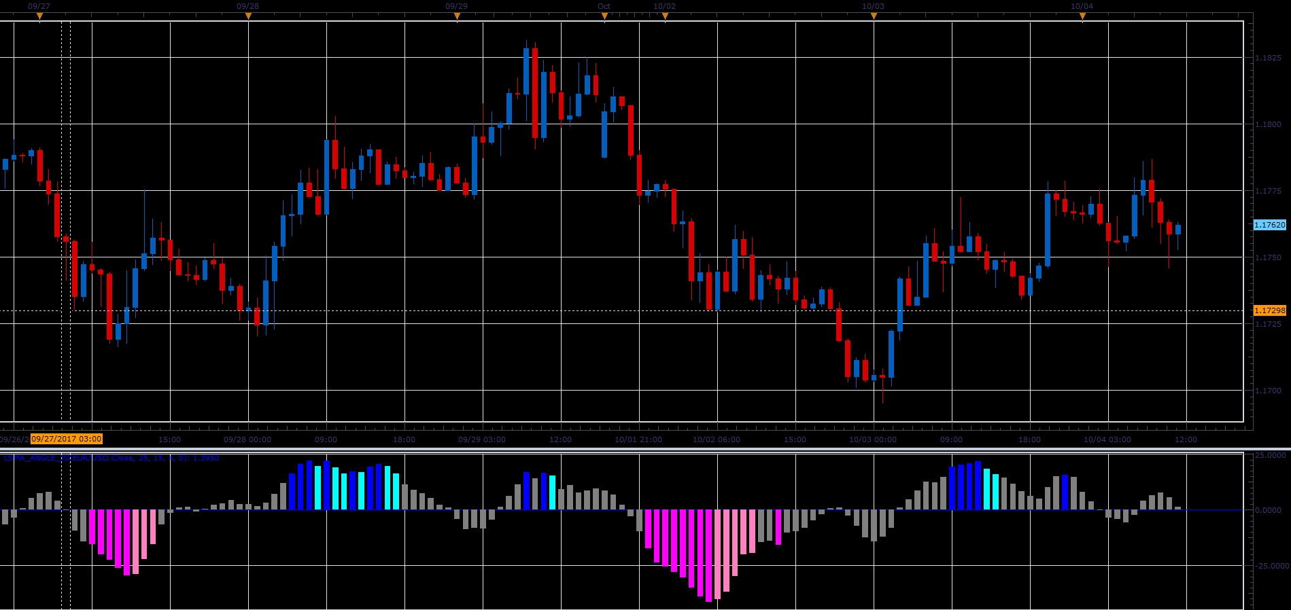Select the orange crosshair price label 1.17298

pyautogui.click(x=1270, y=310)
